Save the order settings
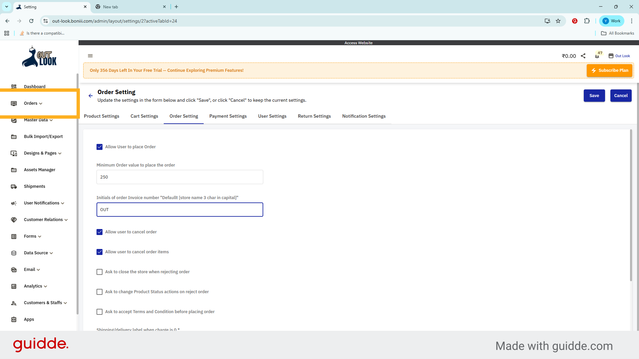639x359 pixels. click(594, 95)
